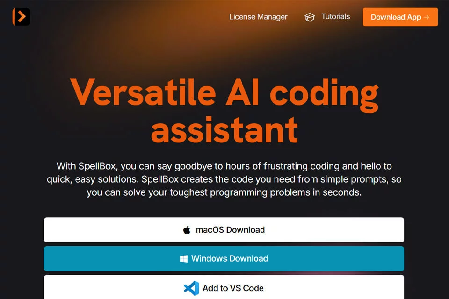Click the arrow in Download App button
The height and width of the screenshot is (299, 449).
coord(427,17)
